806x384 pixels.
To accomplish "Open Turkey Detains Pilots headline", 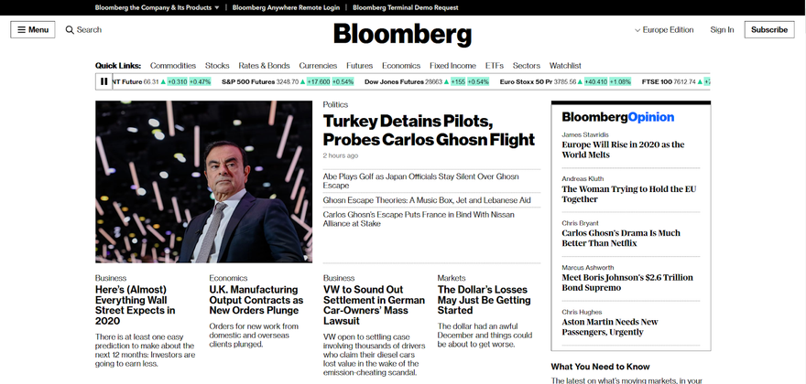I will pos(429,131).
